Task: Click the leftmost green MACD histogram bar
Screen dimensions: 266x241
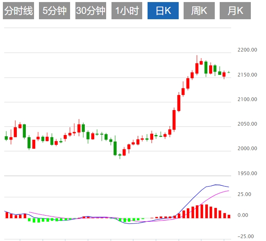Action: point(29,220)
